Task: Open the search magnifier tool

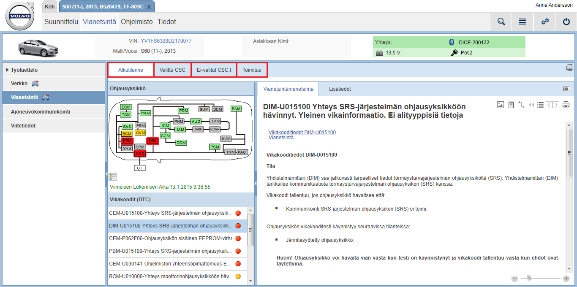Action: pyautogui.click(x=501, y=22)
